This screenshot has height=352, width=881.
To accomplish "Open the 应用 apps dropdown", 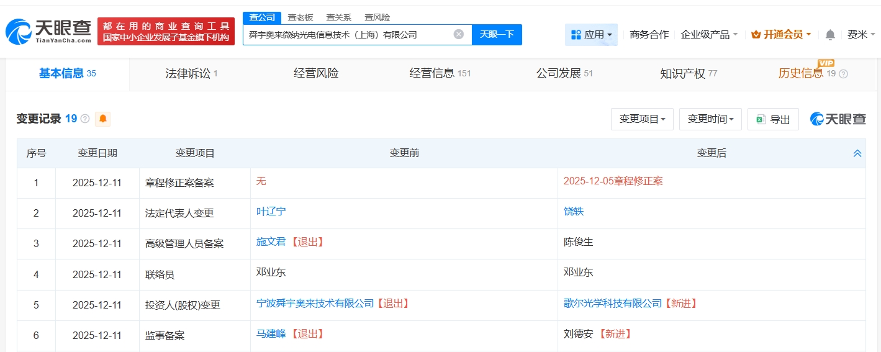I will [x=591, y=35].
